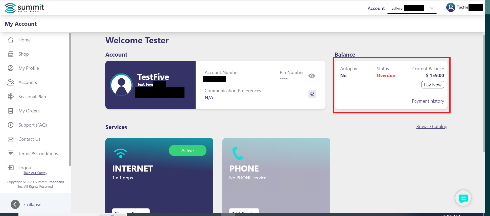
Task: Follow the Browse Catalog link
Action: (x=432, y=127)
